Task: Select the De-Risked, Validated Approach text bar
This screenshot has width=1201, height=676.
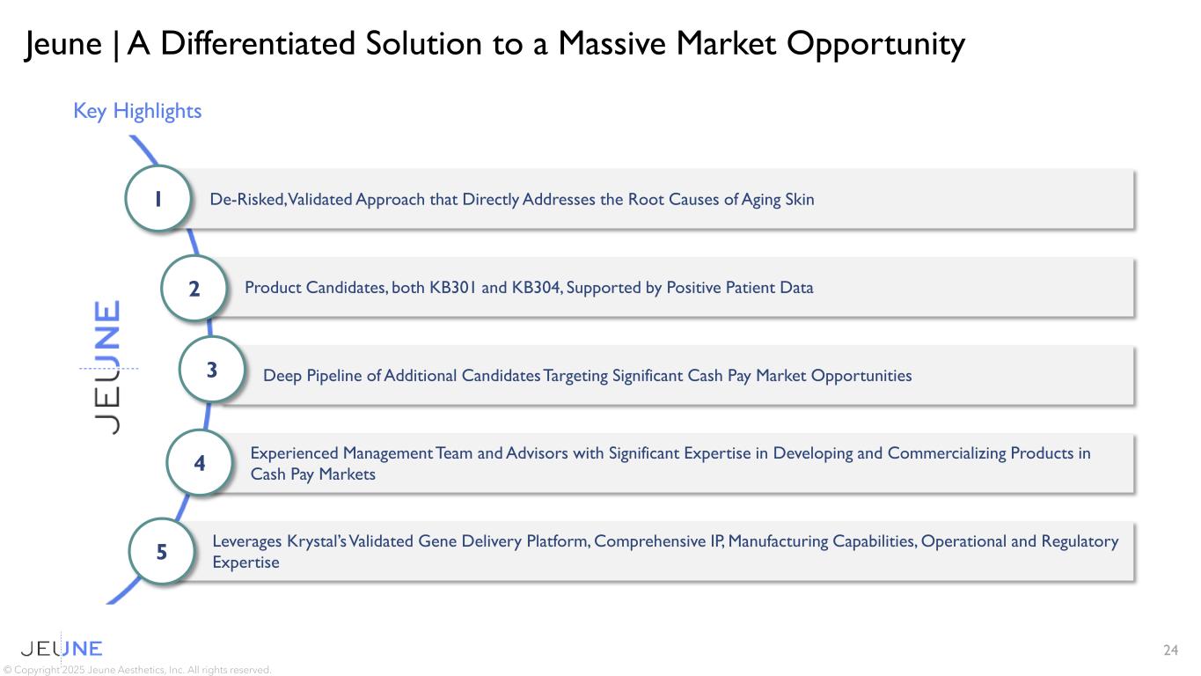Action: [x=669, y=200]
